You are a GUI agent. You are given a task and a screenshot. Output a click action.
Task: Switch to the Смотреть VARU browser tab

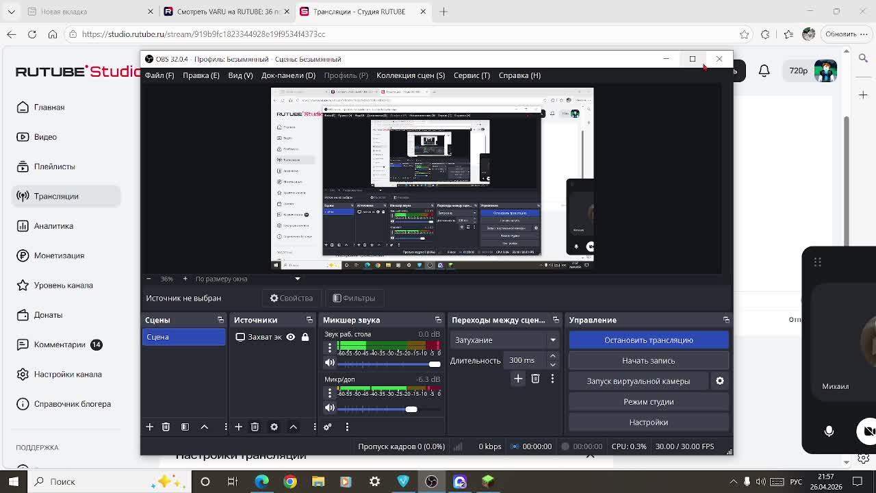click(227, 12)
